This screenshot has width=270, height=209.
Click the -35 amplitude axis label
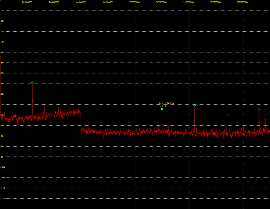click(2, 32)
